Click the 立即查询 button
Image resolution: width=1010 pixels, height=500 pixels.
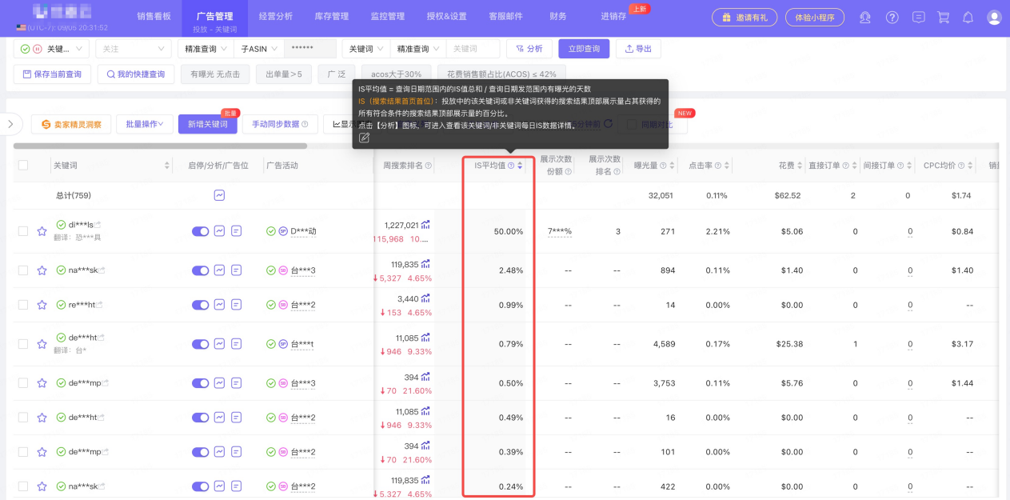click(584, 49)
